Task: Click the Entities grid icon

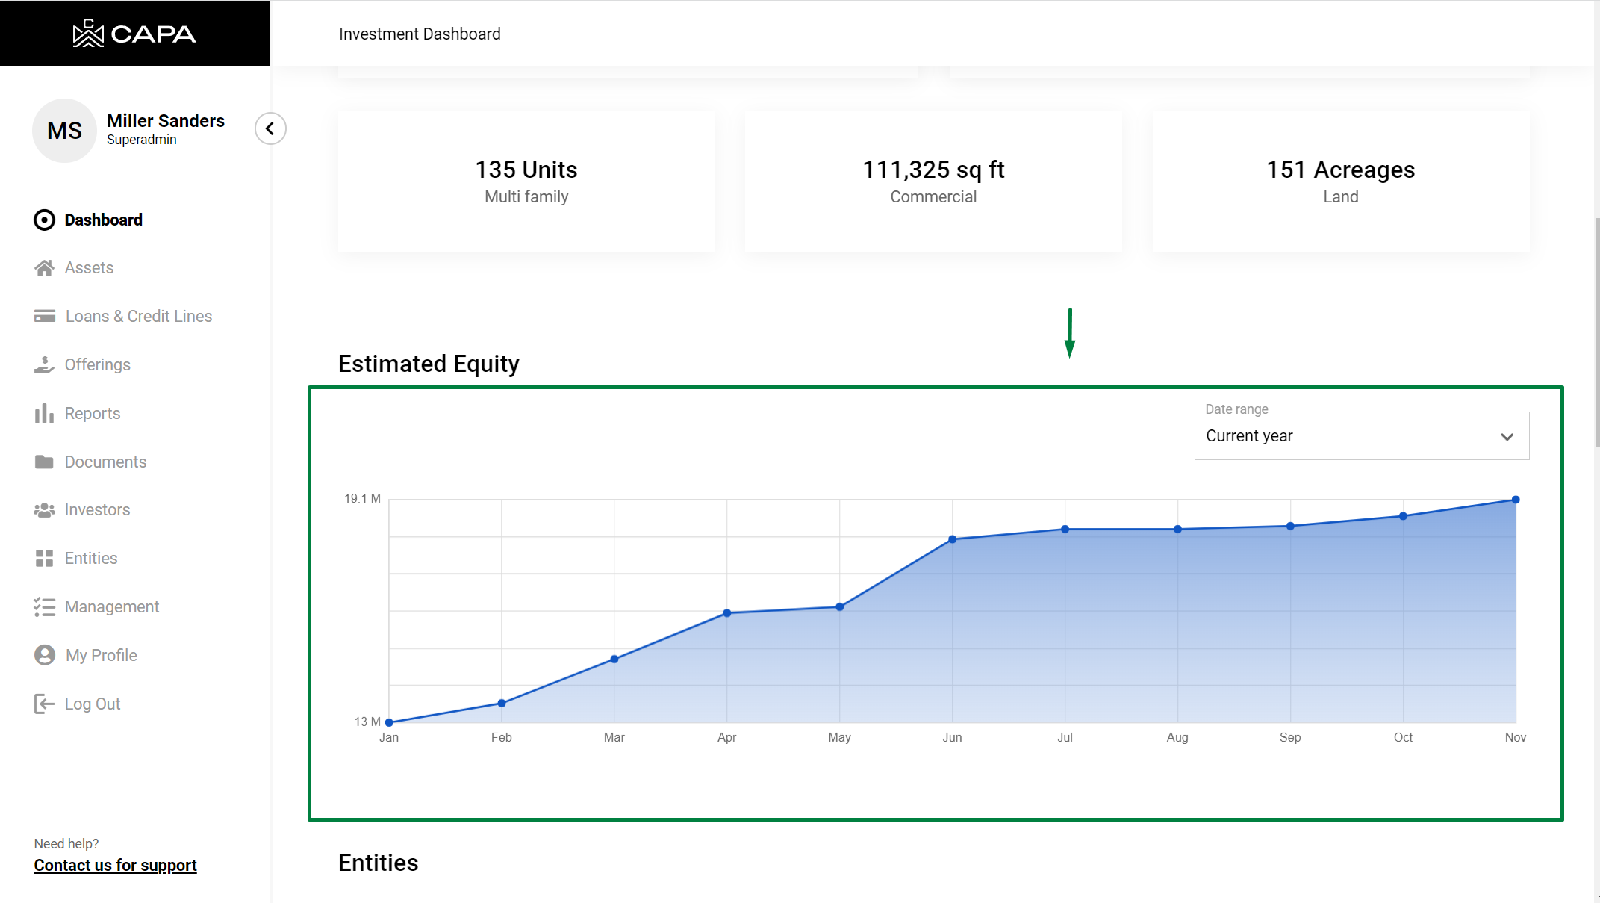Action: tap(44, 559)
